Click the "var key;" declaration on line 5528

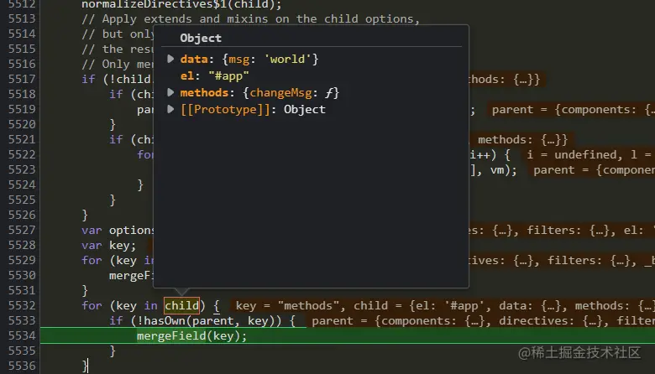click(109, 245)
